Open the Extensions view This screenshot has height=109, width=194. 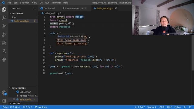[x=4, y=43]
